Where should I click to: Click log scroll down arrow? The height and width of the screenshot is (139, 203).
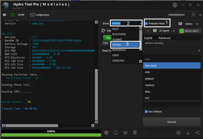coord(96,122)
